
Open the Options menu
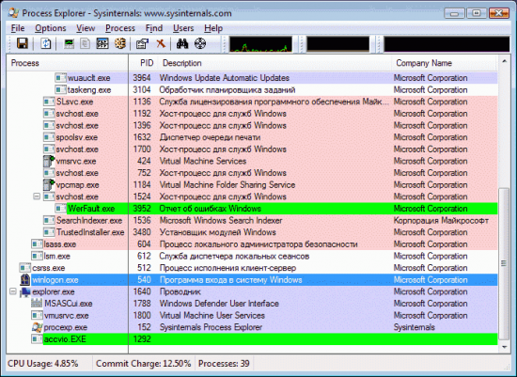(51, 28)
